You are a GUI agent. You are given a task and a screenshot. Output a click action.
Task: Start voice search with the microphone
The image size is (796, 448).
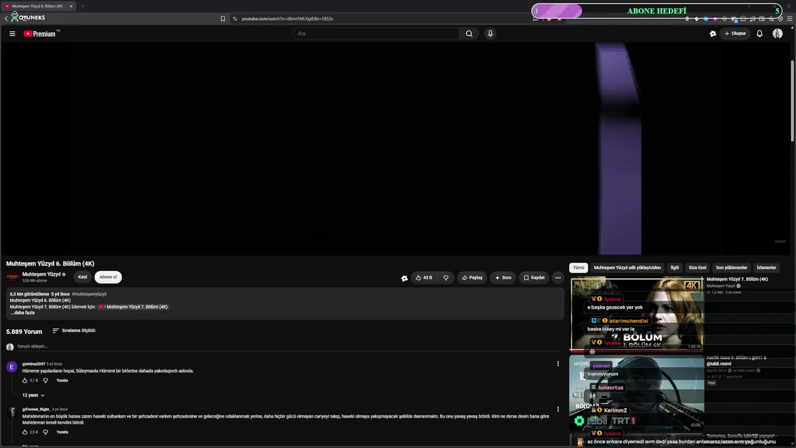(x=490, y=34)
